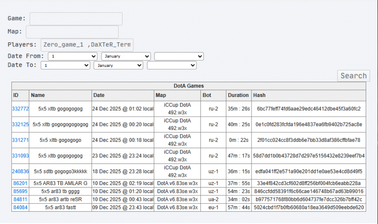
Task: Click the ID column header
Action: pos(20,95)
